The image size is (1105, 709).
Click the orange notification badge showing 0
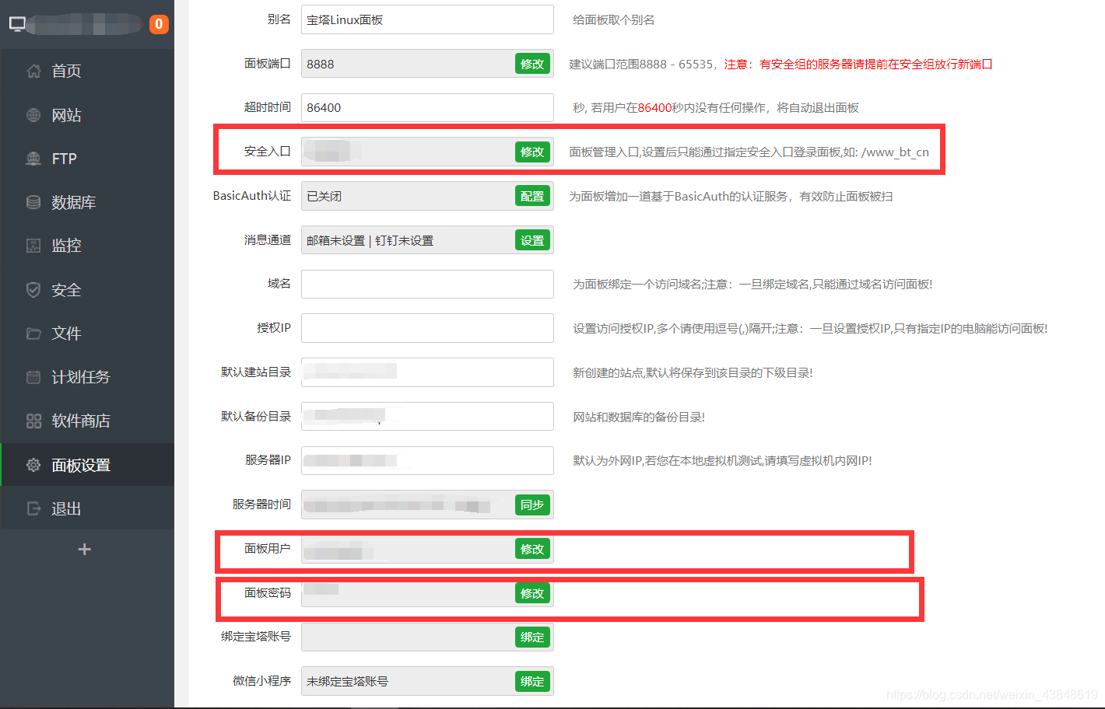tap(159, 24)
